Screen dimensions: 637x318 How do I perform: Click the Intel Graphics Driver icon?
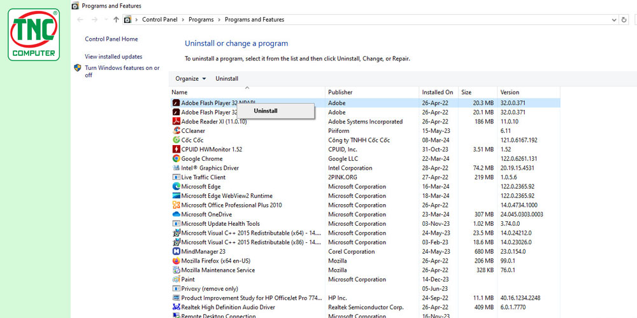[176, 168]
